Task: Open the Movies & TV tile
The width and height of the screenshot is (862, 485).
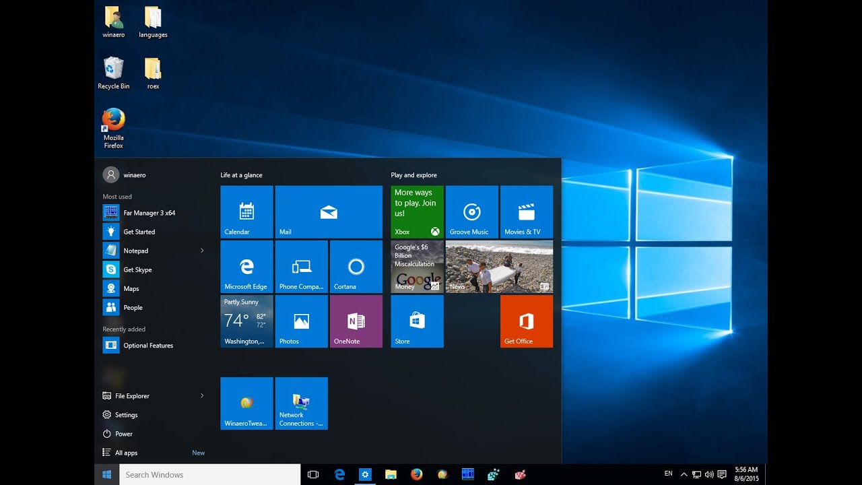Action: [x=527, y=212]
